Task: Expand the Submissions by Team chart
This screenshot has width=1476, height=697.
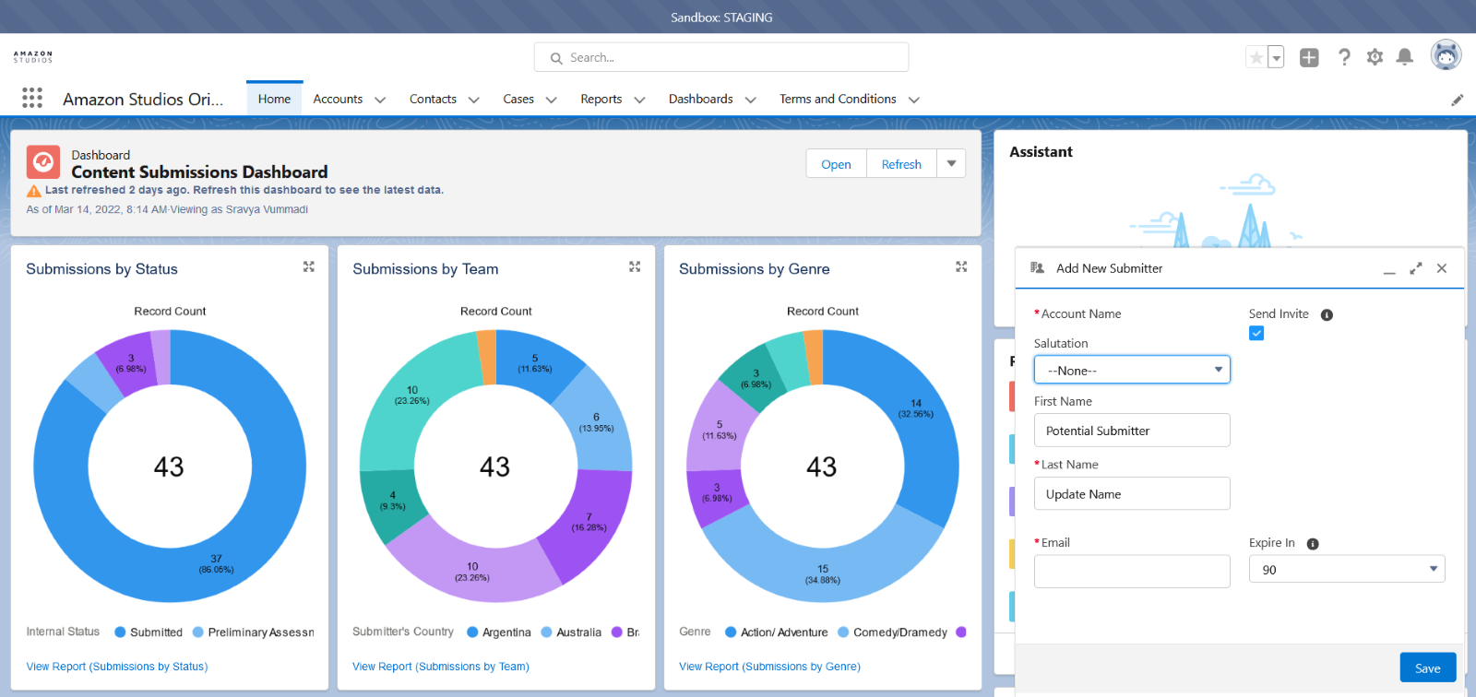Action: click(x=635, y=266)
